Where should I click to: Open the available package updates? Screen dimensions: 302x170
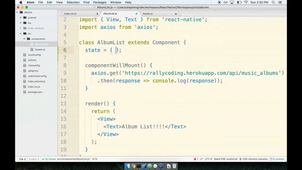277,159
